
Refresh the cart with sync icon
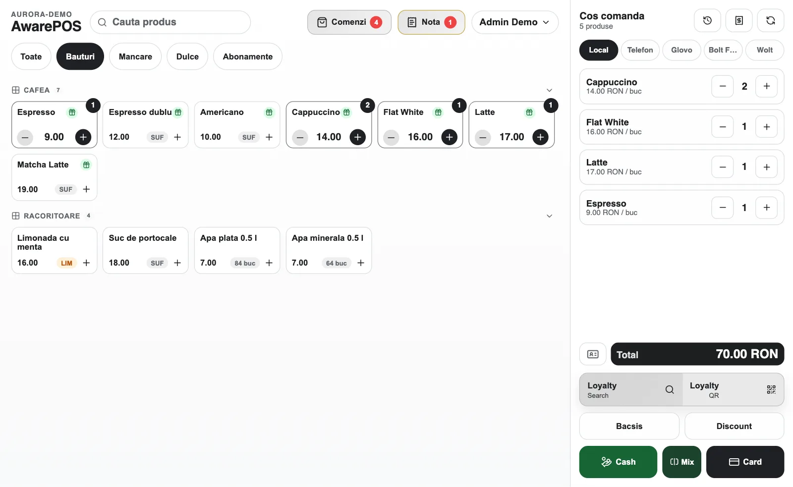[x=771, y=21]
